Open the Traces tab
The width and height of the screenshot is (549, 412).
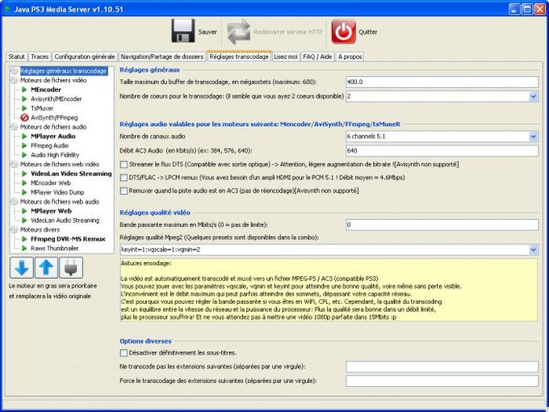coord(40,57)
